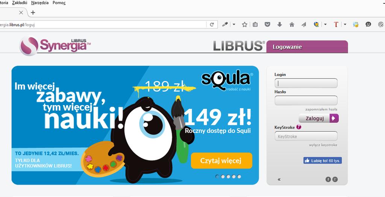This screenshot has width=385, height=197.
Task: Select the third banner slide dot
Action: (228, 176)
